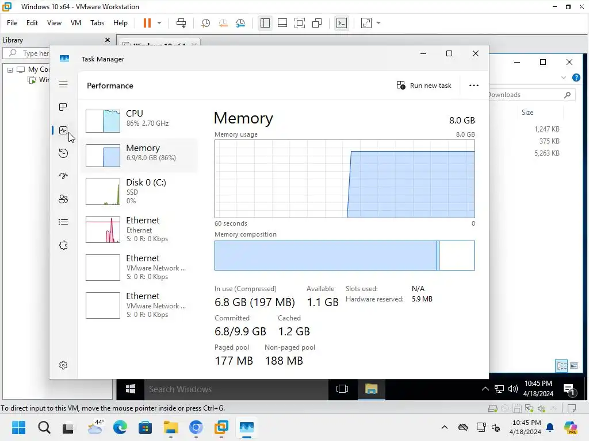Click the 1,247 KB size value
589x441 pixels.
click(x=546, y=129)
